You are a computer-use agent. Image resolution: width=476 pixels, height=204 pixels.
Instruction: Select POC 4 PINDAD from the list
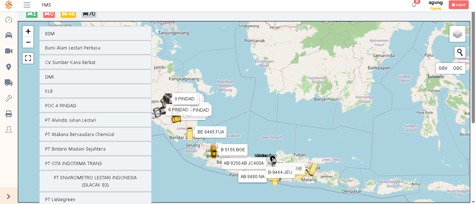tap(95, 105)
